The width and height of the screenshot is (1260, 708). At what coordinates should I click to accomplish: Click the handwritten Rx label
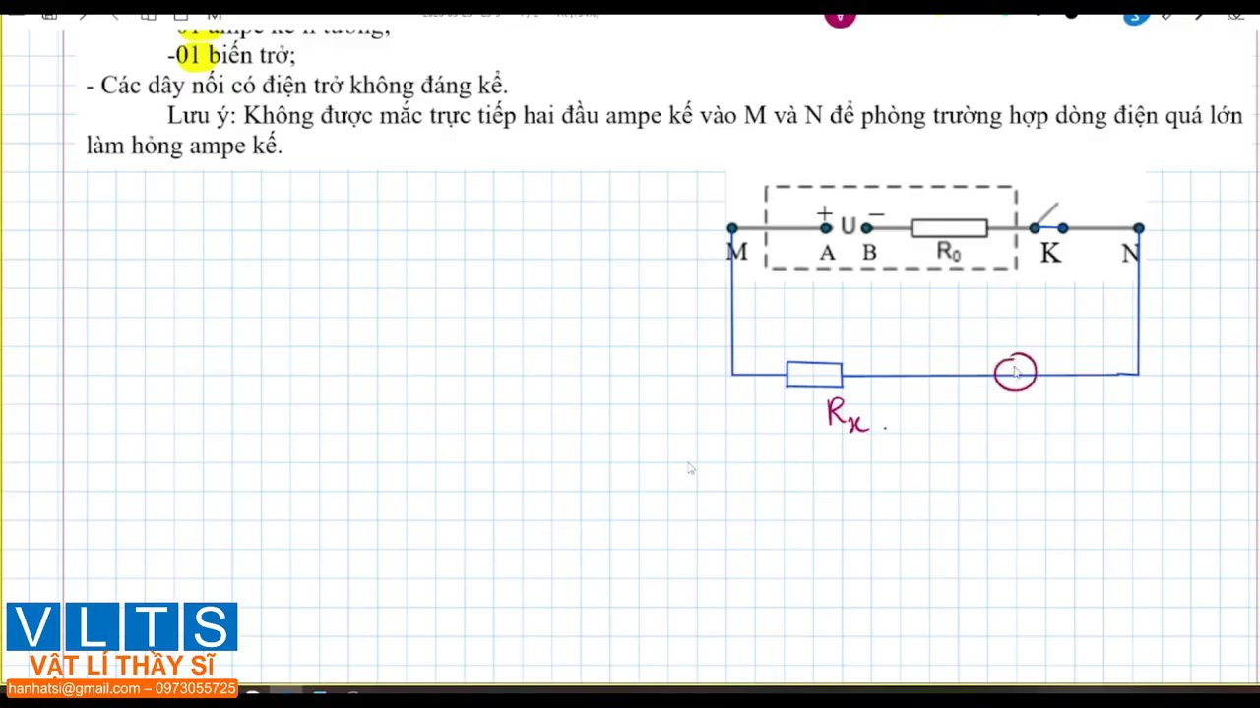coord(847,414)
